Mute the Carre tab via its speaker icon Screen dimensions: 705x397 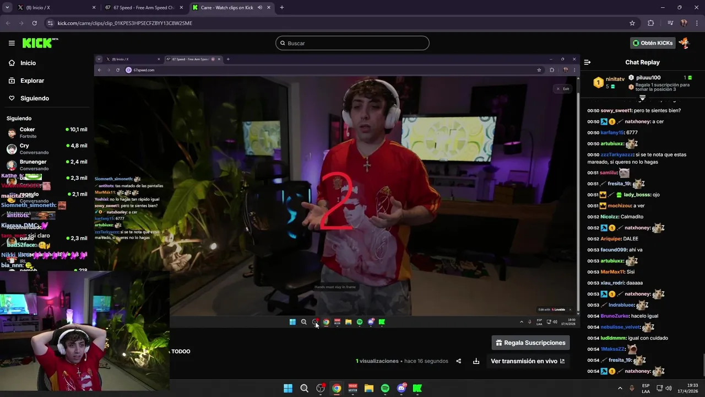point(259,8)
